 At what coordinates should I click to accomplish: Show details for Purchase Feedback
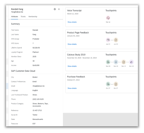coord(72,88)
